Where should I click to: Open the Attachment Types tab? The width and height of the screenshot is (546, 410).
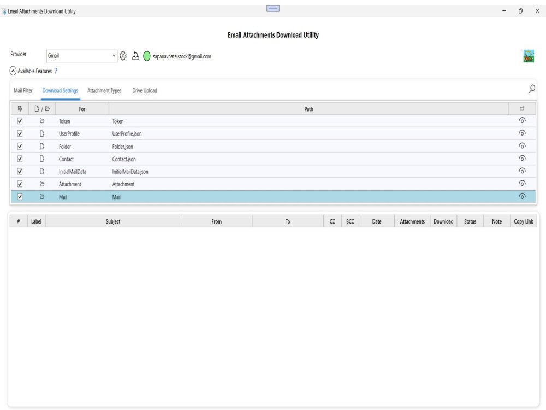tap(104, 91)
